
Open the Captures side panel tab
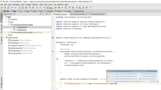click(1, 40)
